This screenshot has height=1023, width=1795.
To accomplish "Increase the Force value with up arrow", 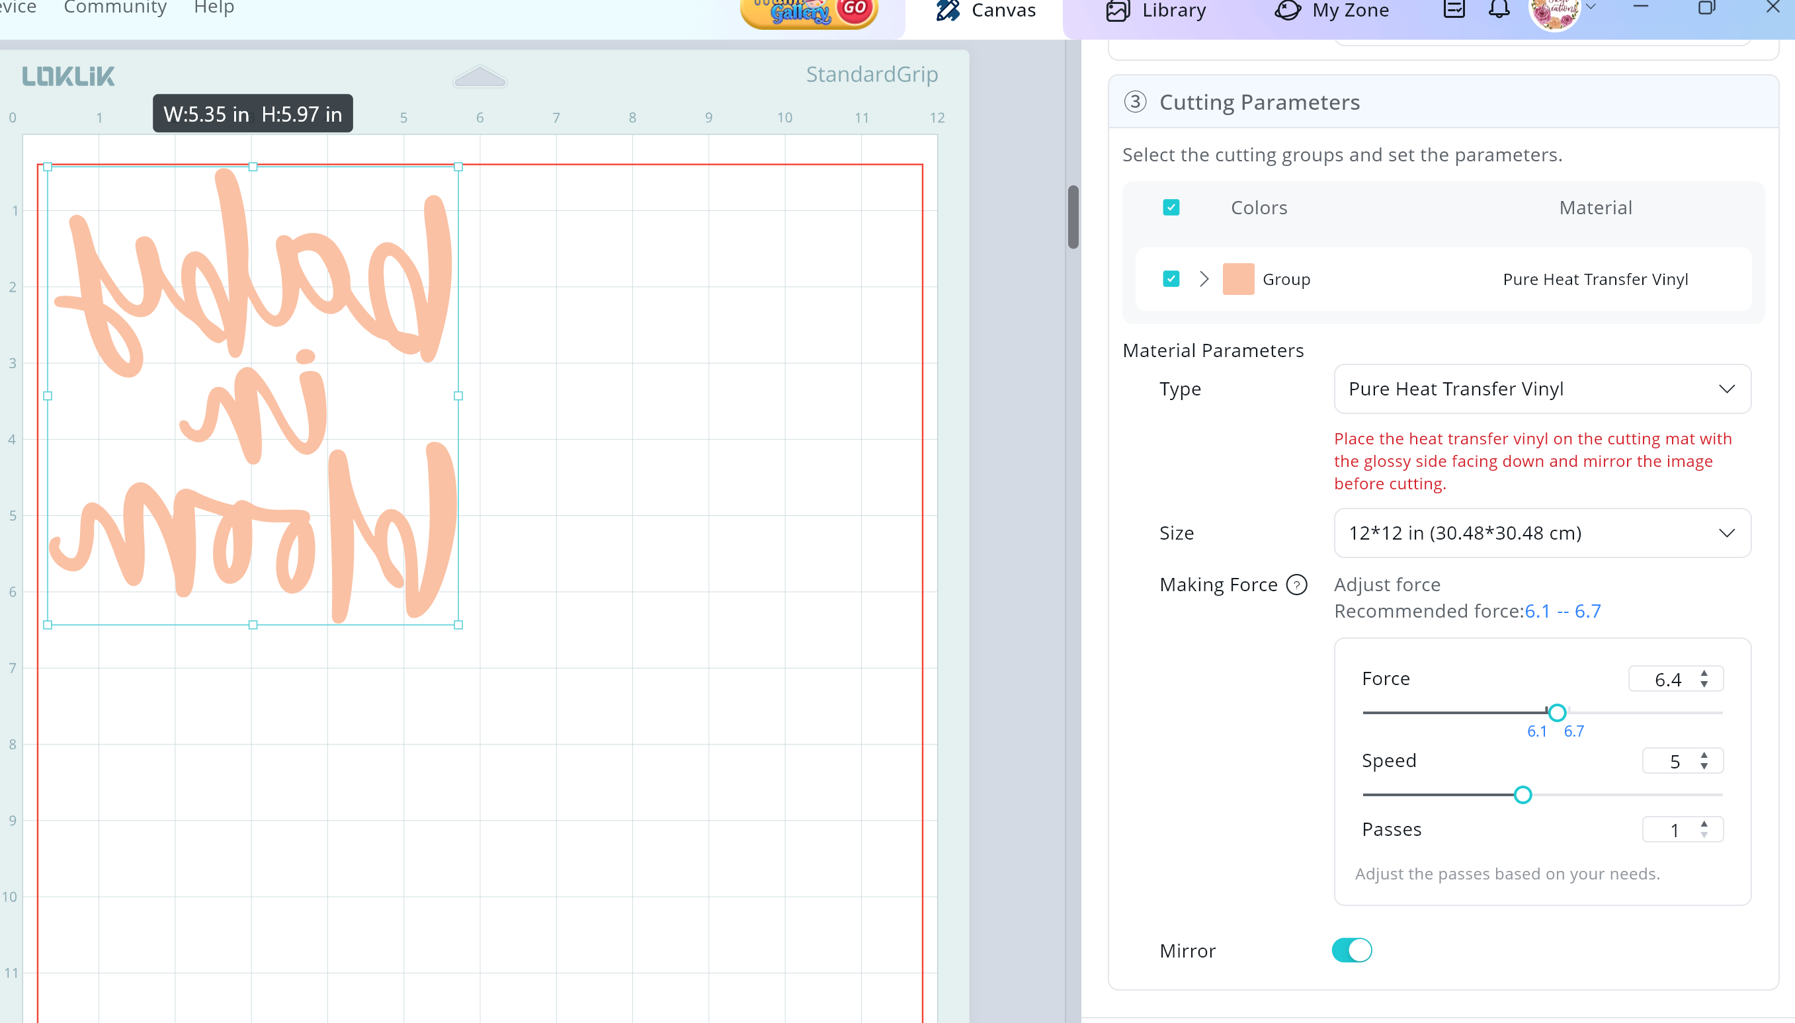I will (x=1704, y=673).
